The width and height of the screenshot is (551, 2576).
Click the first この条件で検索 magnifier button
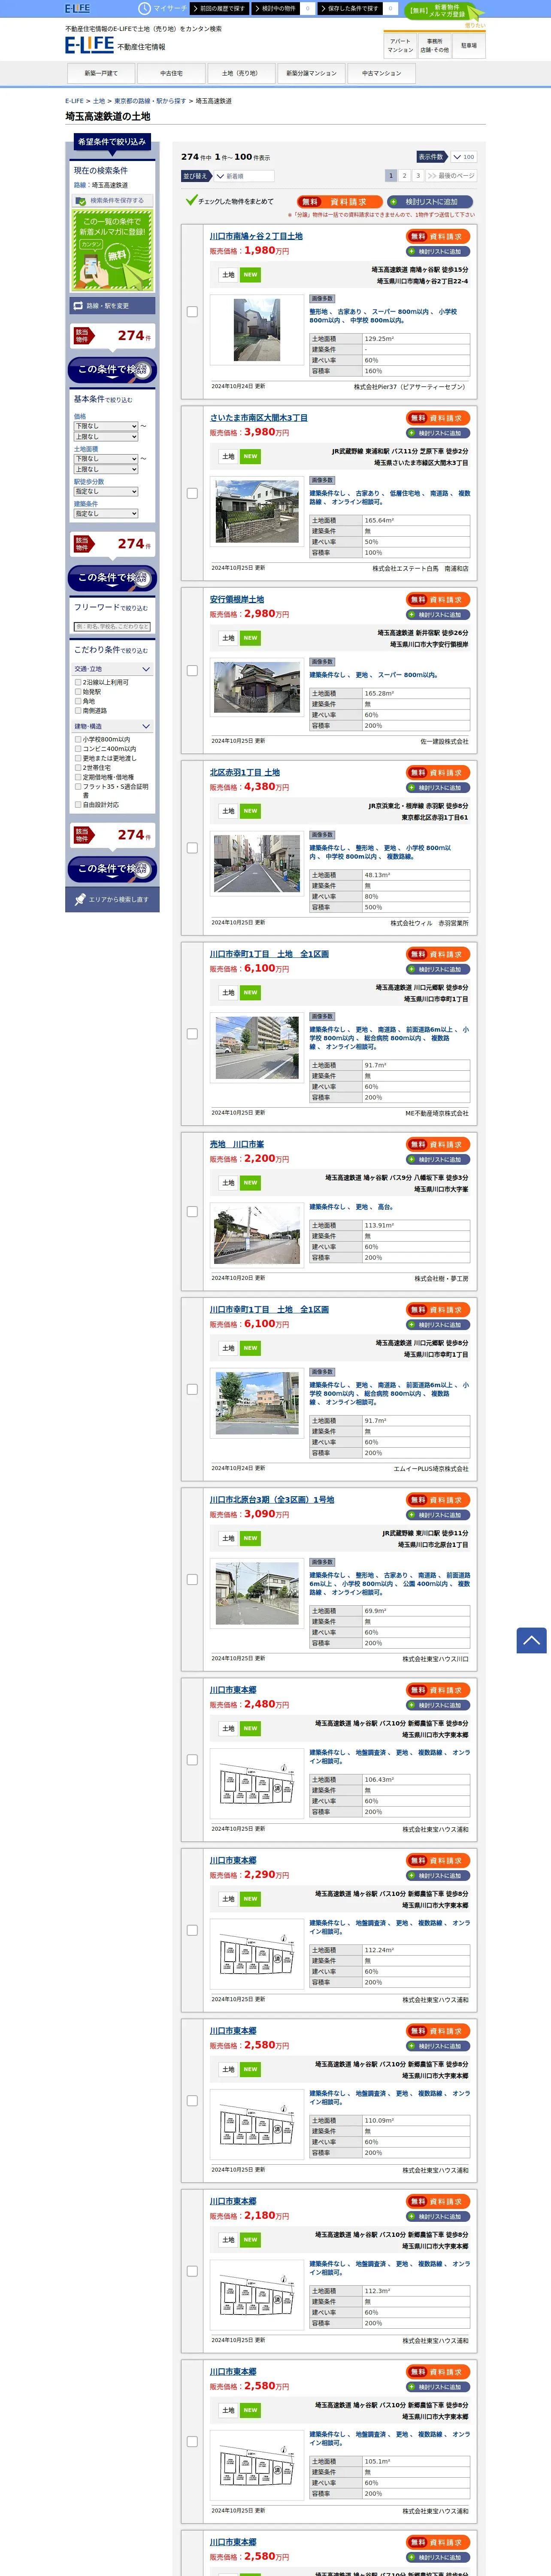click(x=112, y=370)
